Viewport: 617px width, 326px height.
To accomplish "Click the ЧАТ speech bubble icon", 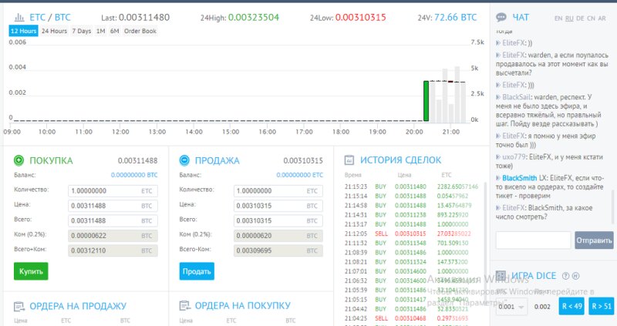I will (501, 17).
